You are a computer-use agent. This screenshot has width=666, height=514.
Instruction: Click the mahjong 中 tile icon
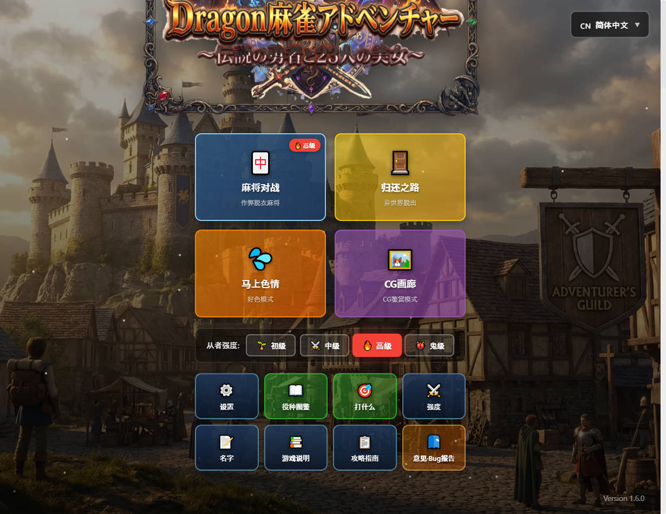(x=260, y=162)
